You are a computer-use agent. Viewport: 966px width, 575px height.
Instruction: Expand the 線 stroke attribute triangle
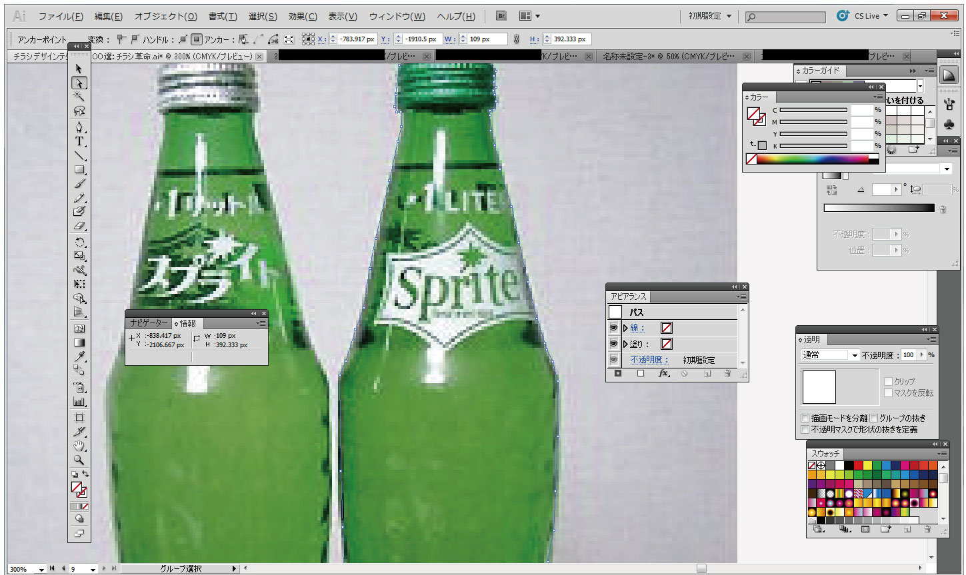(625, 328)
